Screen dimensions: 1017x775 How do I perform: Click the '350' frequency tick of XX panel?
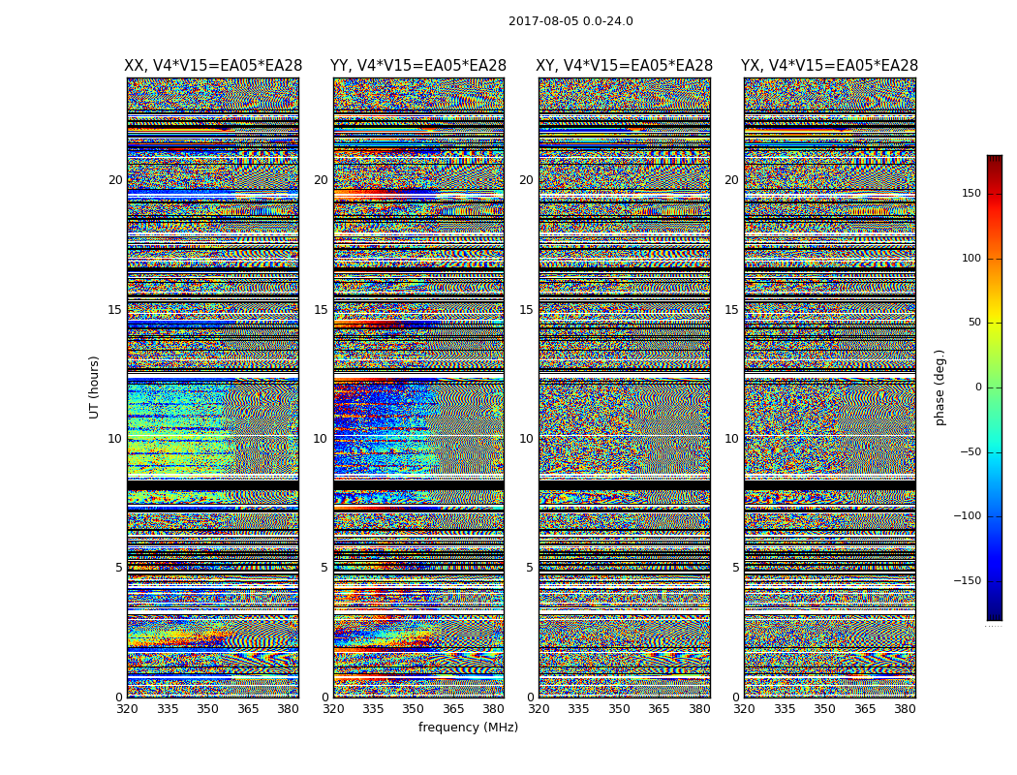pos(207,709)
